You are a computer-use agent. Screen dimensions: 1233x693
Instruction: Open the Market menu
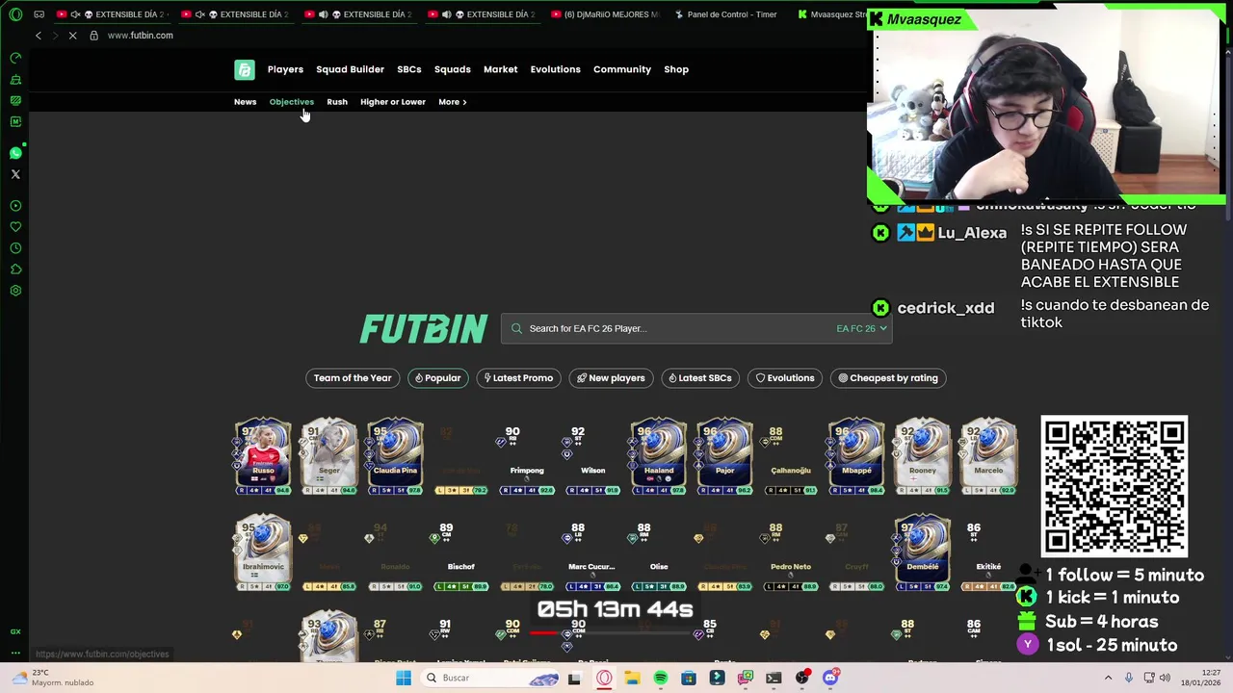click(501, 69)
